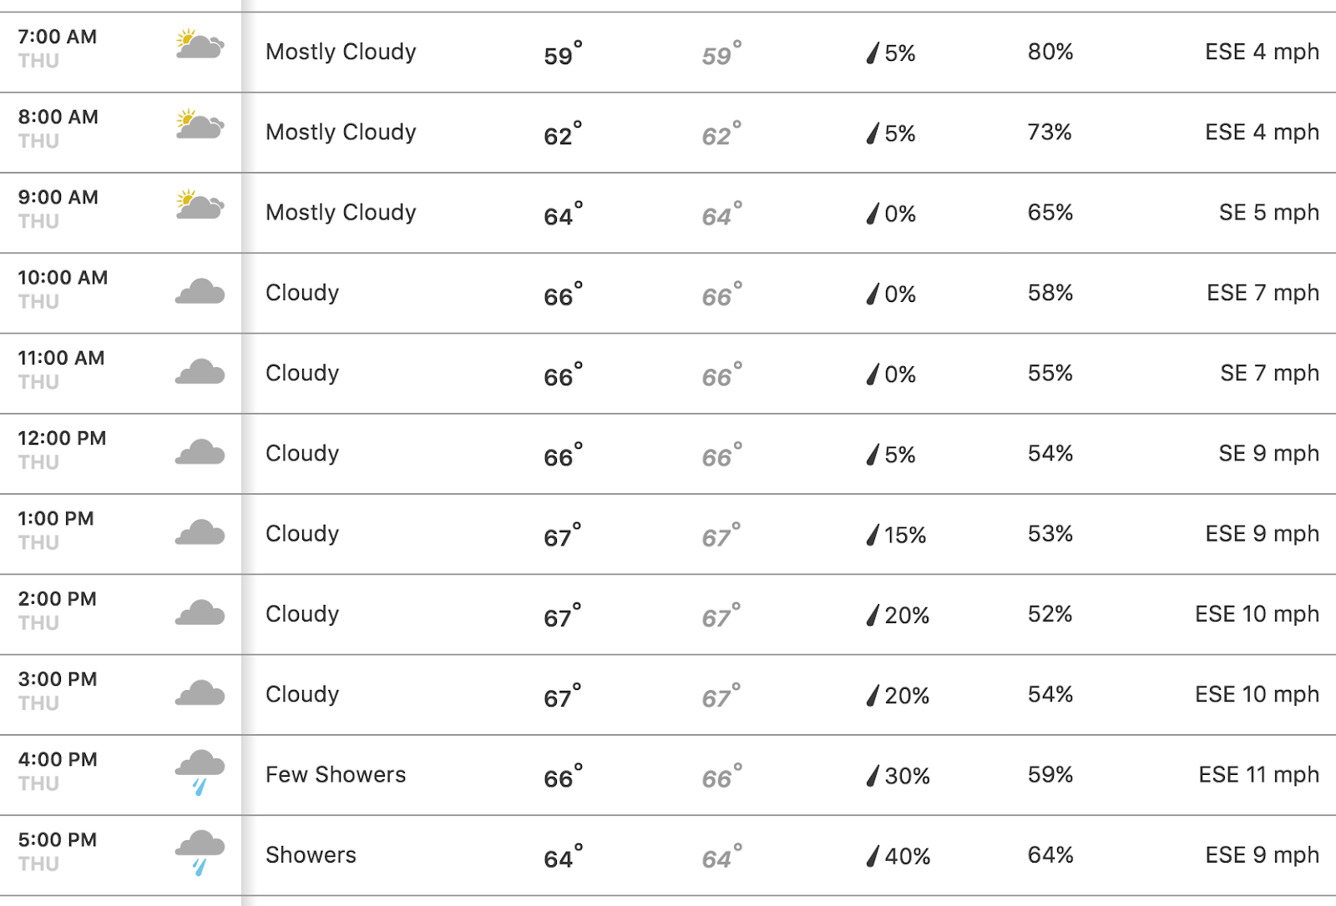Viewport: 1336px width, 906px height.
Task: Click the 10:00 AM cloudy icon
Action: click(x=200, y=291)
